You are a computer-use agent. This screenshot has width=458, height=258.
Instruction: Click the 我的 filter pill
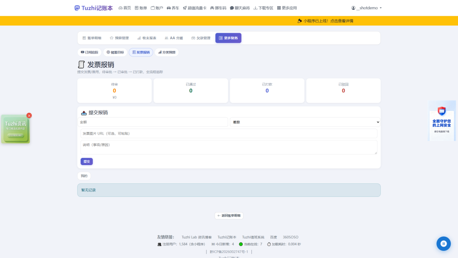pos(84,176)
